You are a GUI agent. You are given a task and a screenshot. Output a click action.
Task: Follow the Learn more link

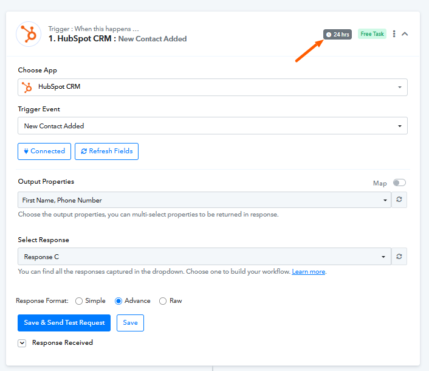click(308, 272)
